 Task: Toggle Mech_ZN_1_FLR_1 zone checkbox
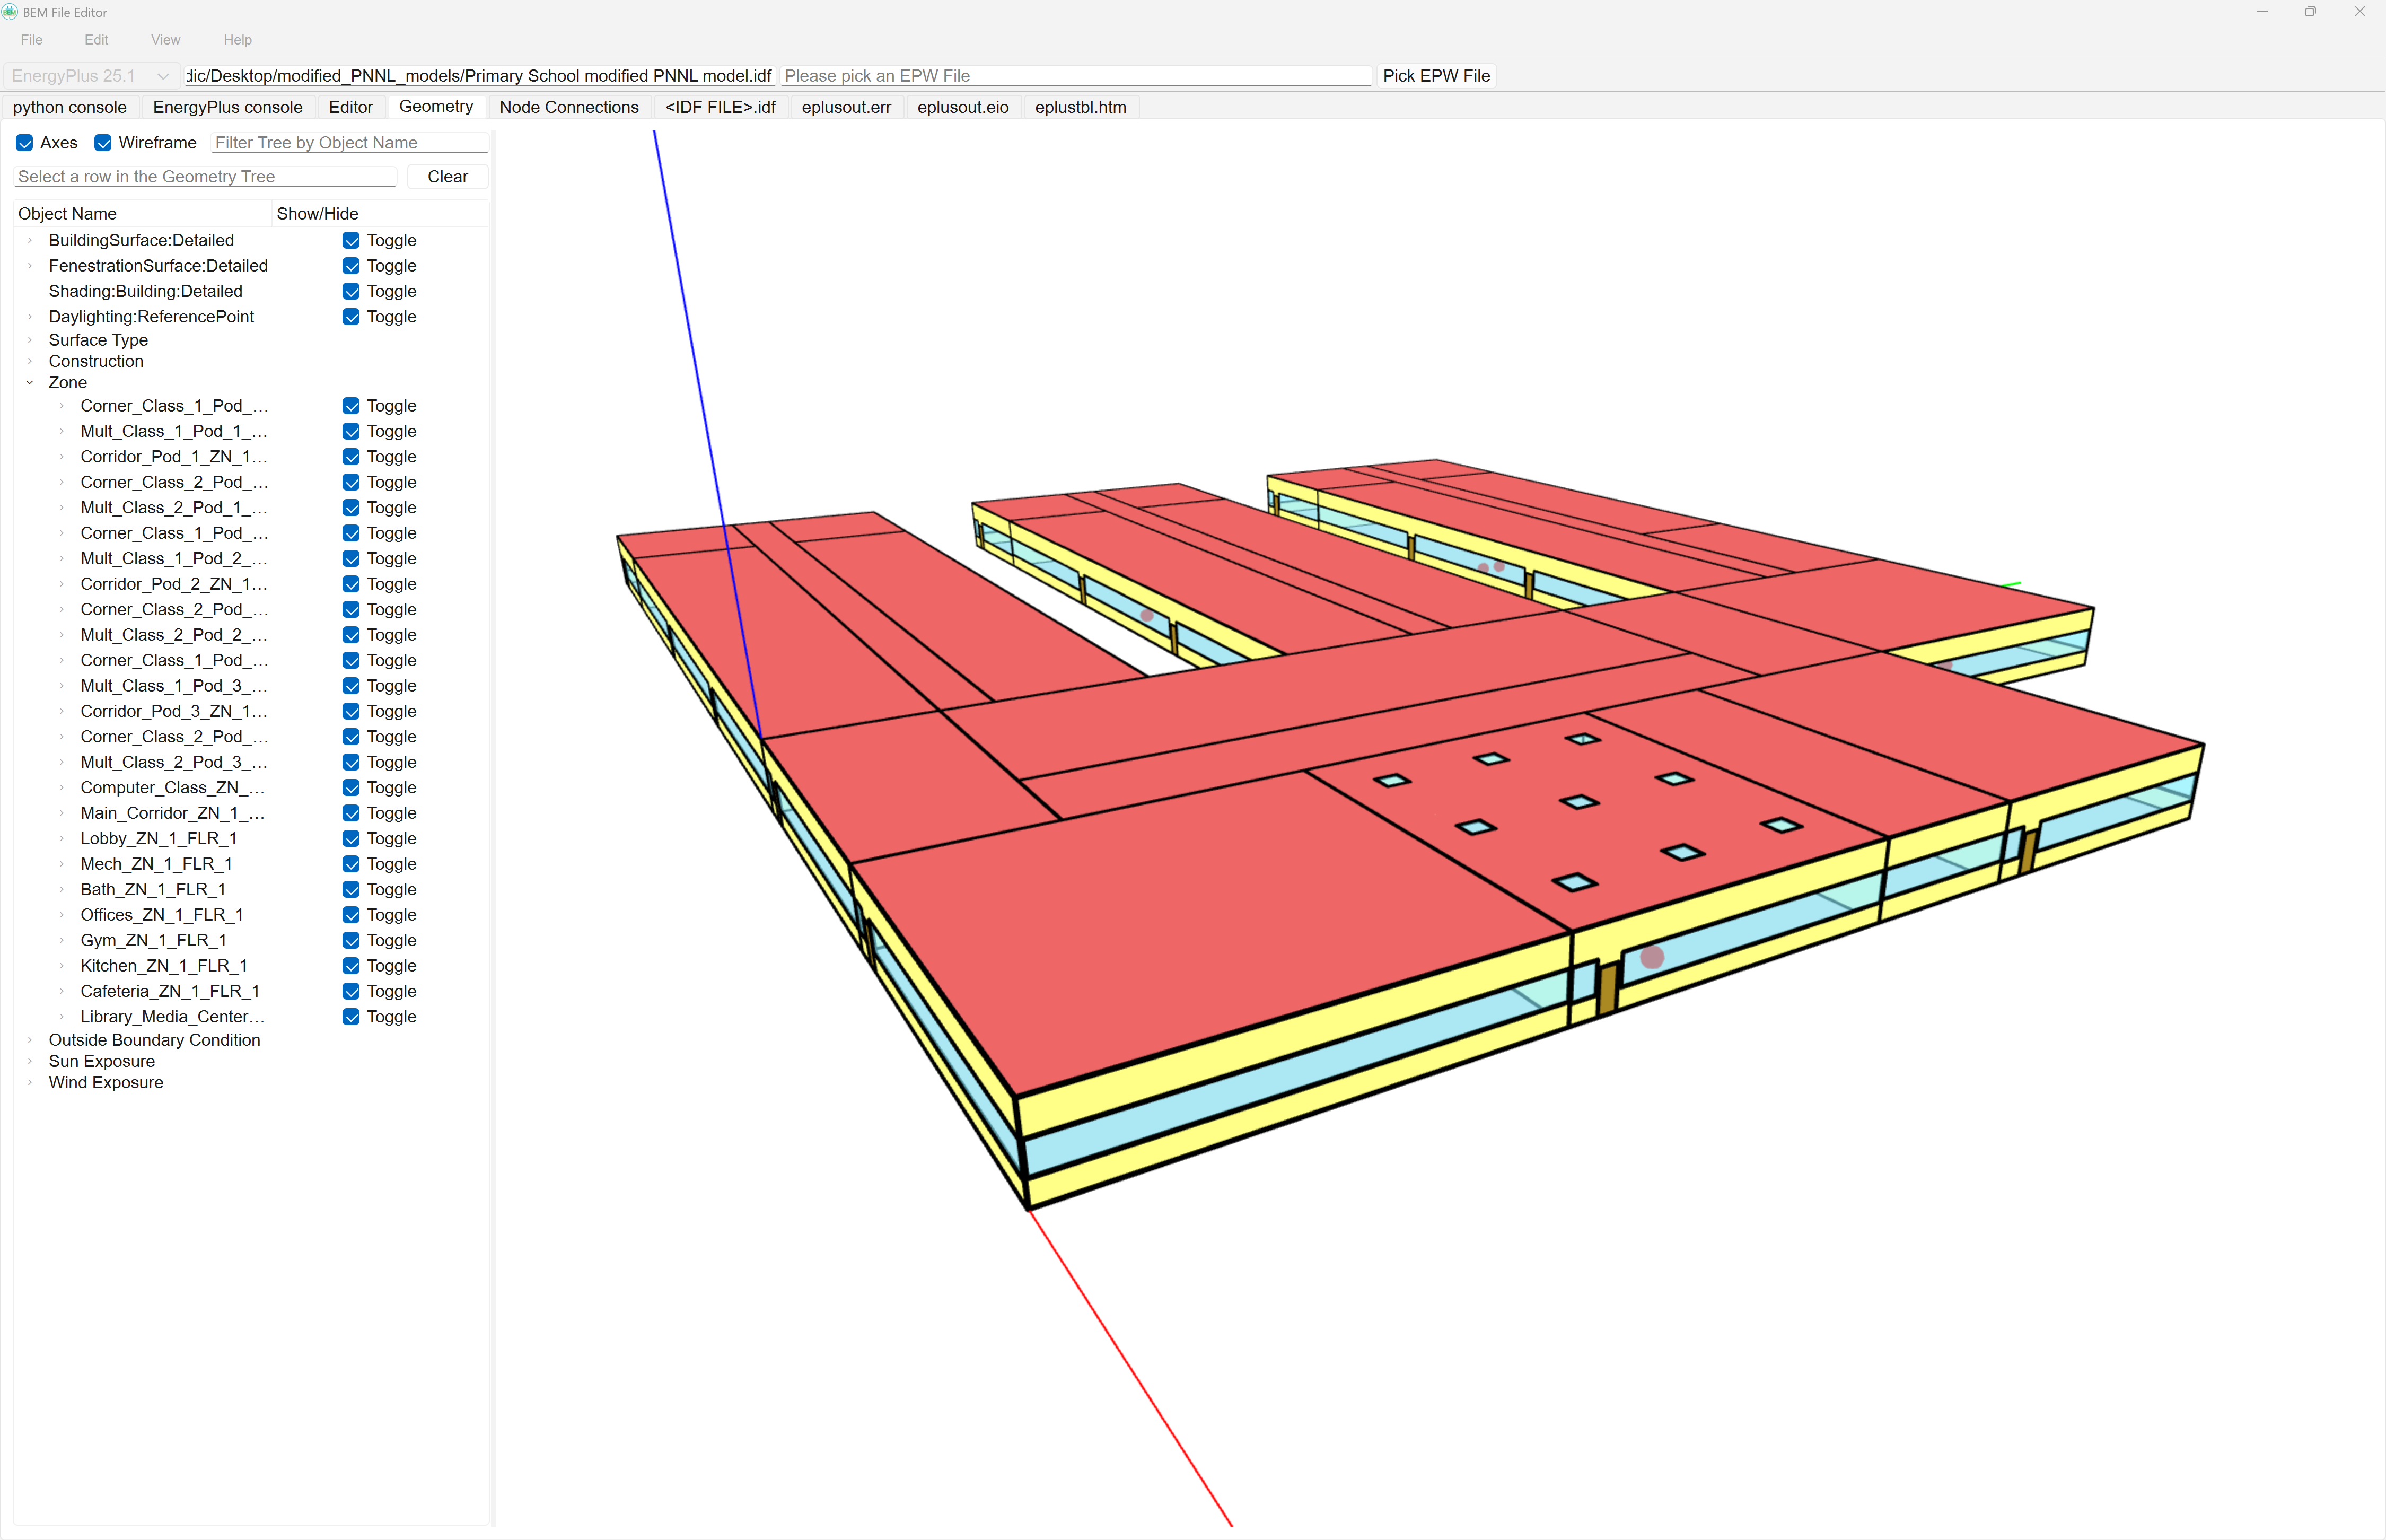(x=351, y=864)
